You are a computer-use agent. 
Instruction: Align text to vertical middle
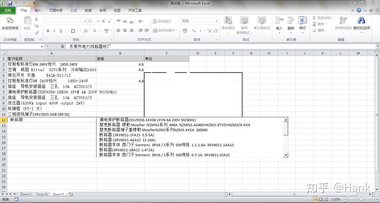click(x=125, y=21)
